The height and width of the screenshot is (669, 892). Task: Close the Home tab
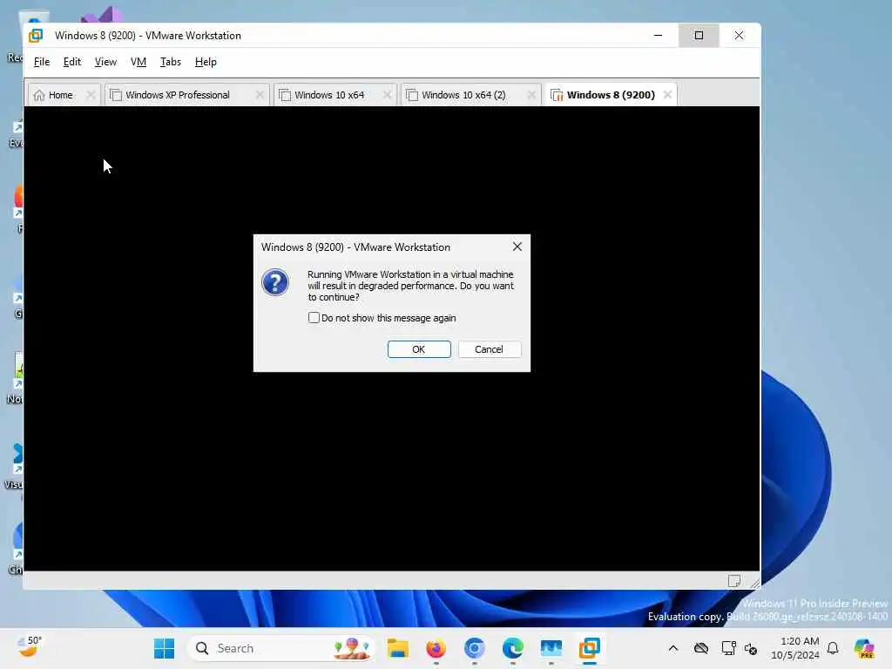point(91,95)
